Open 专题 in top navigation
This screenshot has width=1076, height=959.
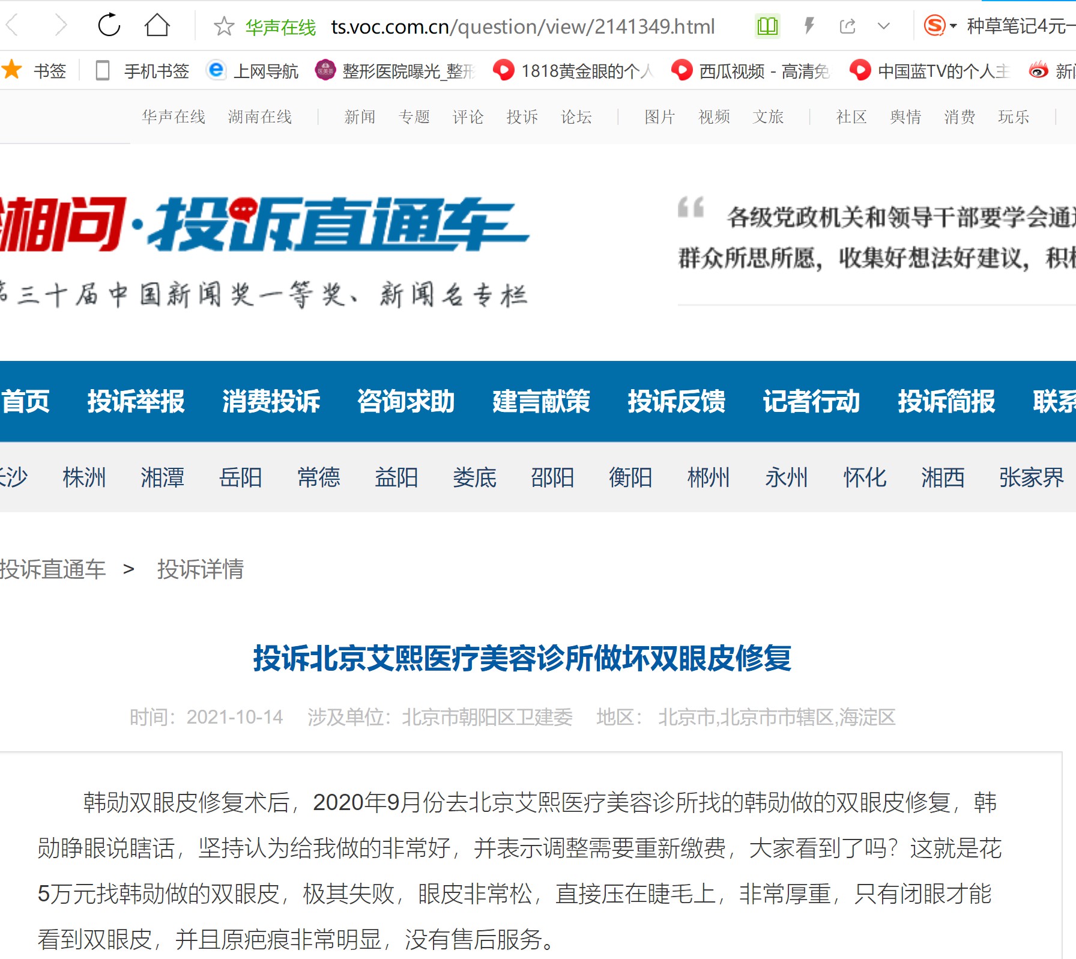(414, 116)
